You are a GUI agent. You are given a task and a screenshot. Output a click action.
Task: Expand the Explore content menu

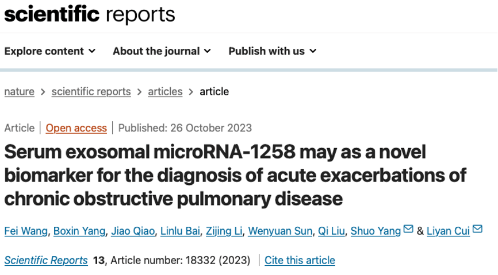click(x=50, y=51)
